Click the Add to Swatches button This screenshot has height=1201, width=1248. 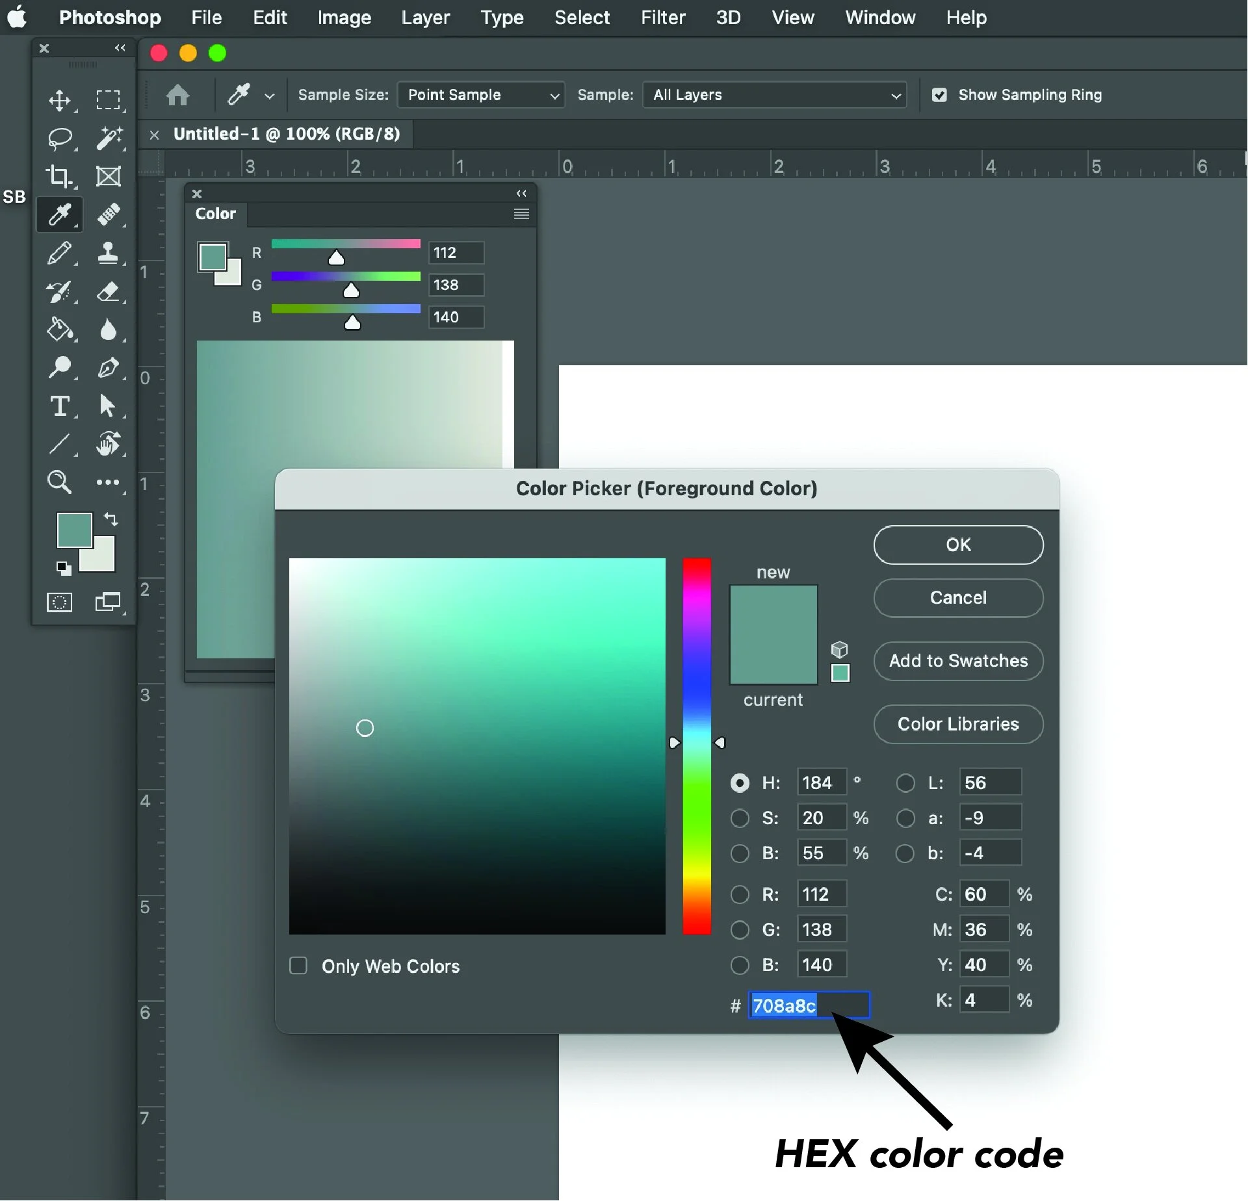coord(958,661)
